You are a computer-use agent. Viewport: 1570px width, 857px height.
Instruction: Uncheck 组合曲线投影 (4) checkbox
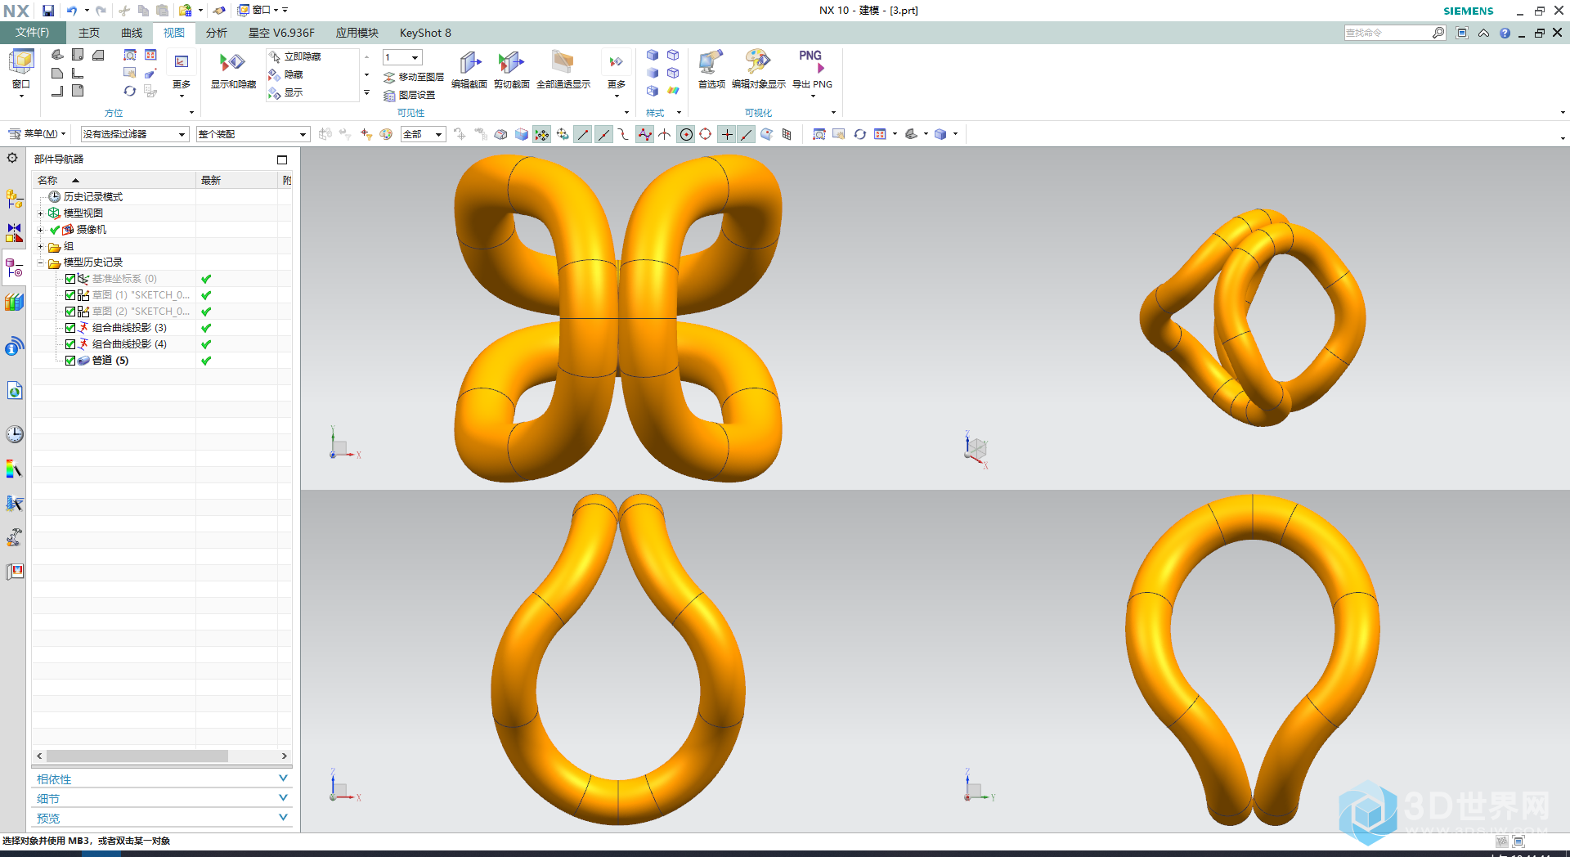tap(70, 344)
